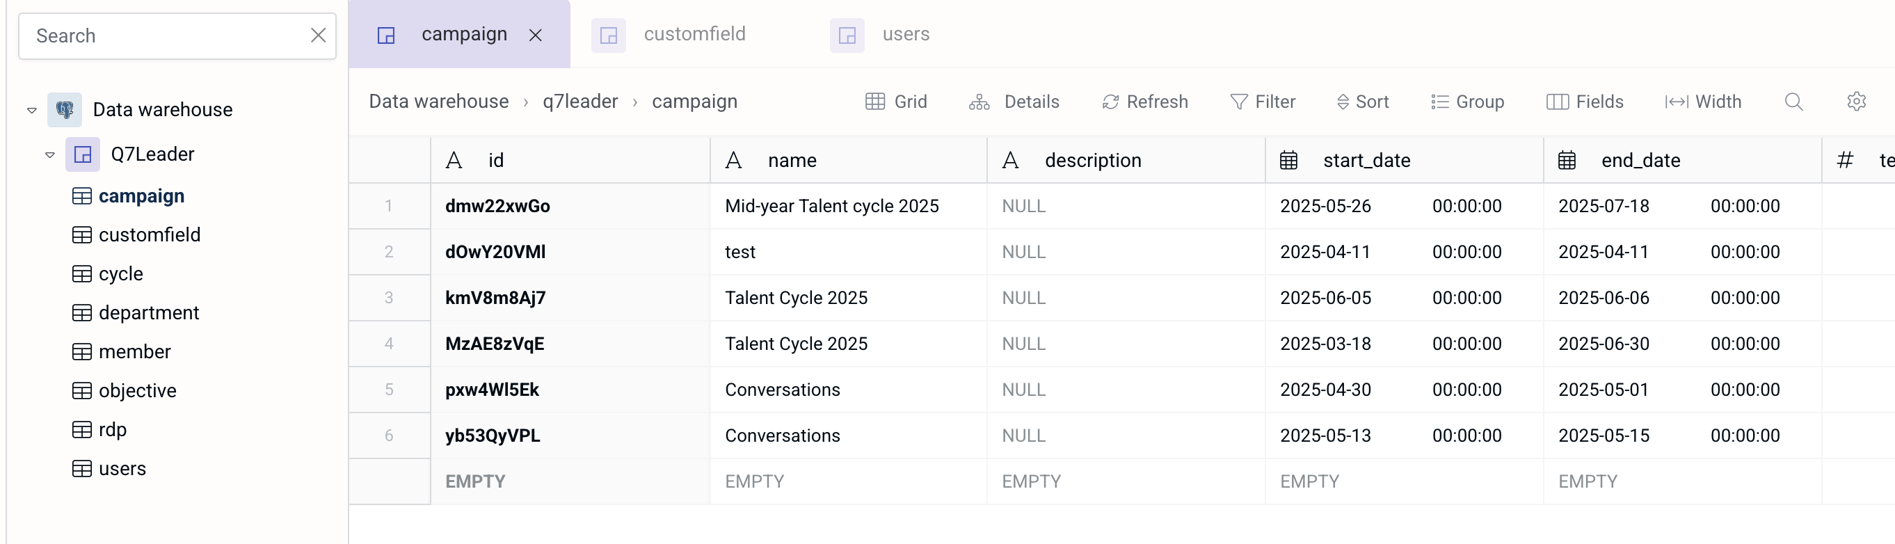Open the rdp table
Screen dimensions: 1895x544
tap(100, 430)
